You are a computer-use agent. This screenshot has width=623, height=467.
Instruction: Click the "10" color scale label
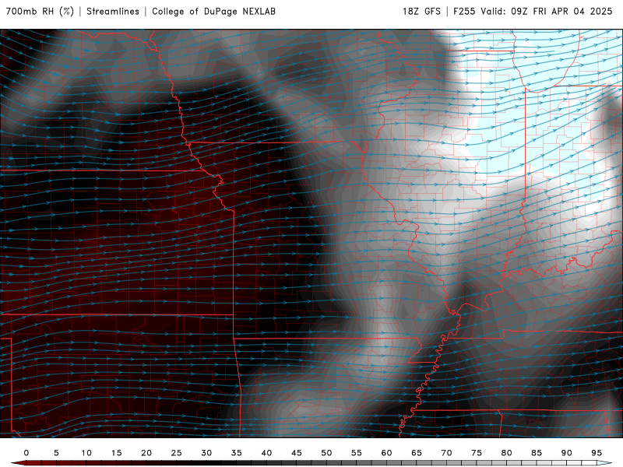point(86,453)
